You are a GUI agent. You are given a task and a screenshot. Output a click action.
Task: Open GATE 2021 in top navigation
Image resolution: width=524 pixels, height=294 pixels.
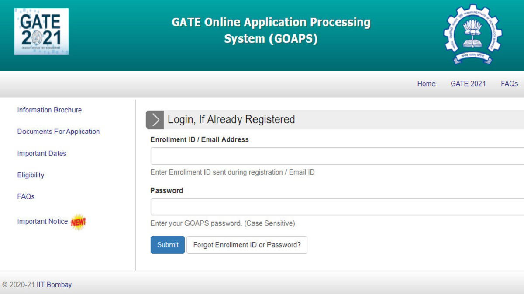468,84
